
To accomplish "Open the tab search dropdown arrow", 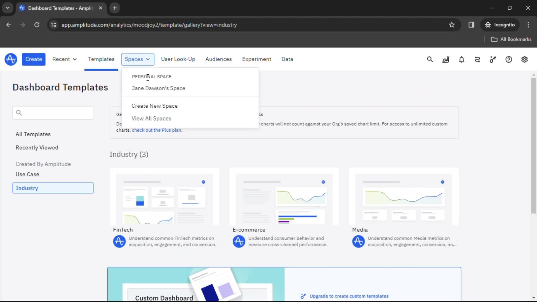I will click(x=8, y=8).
